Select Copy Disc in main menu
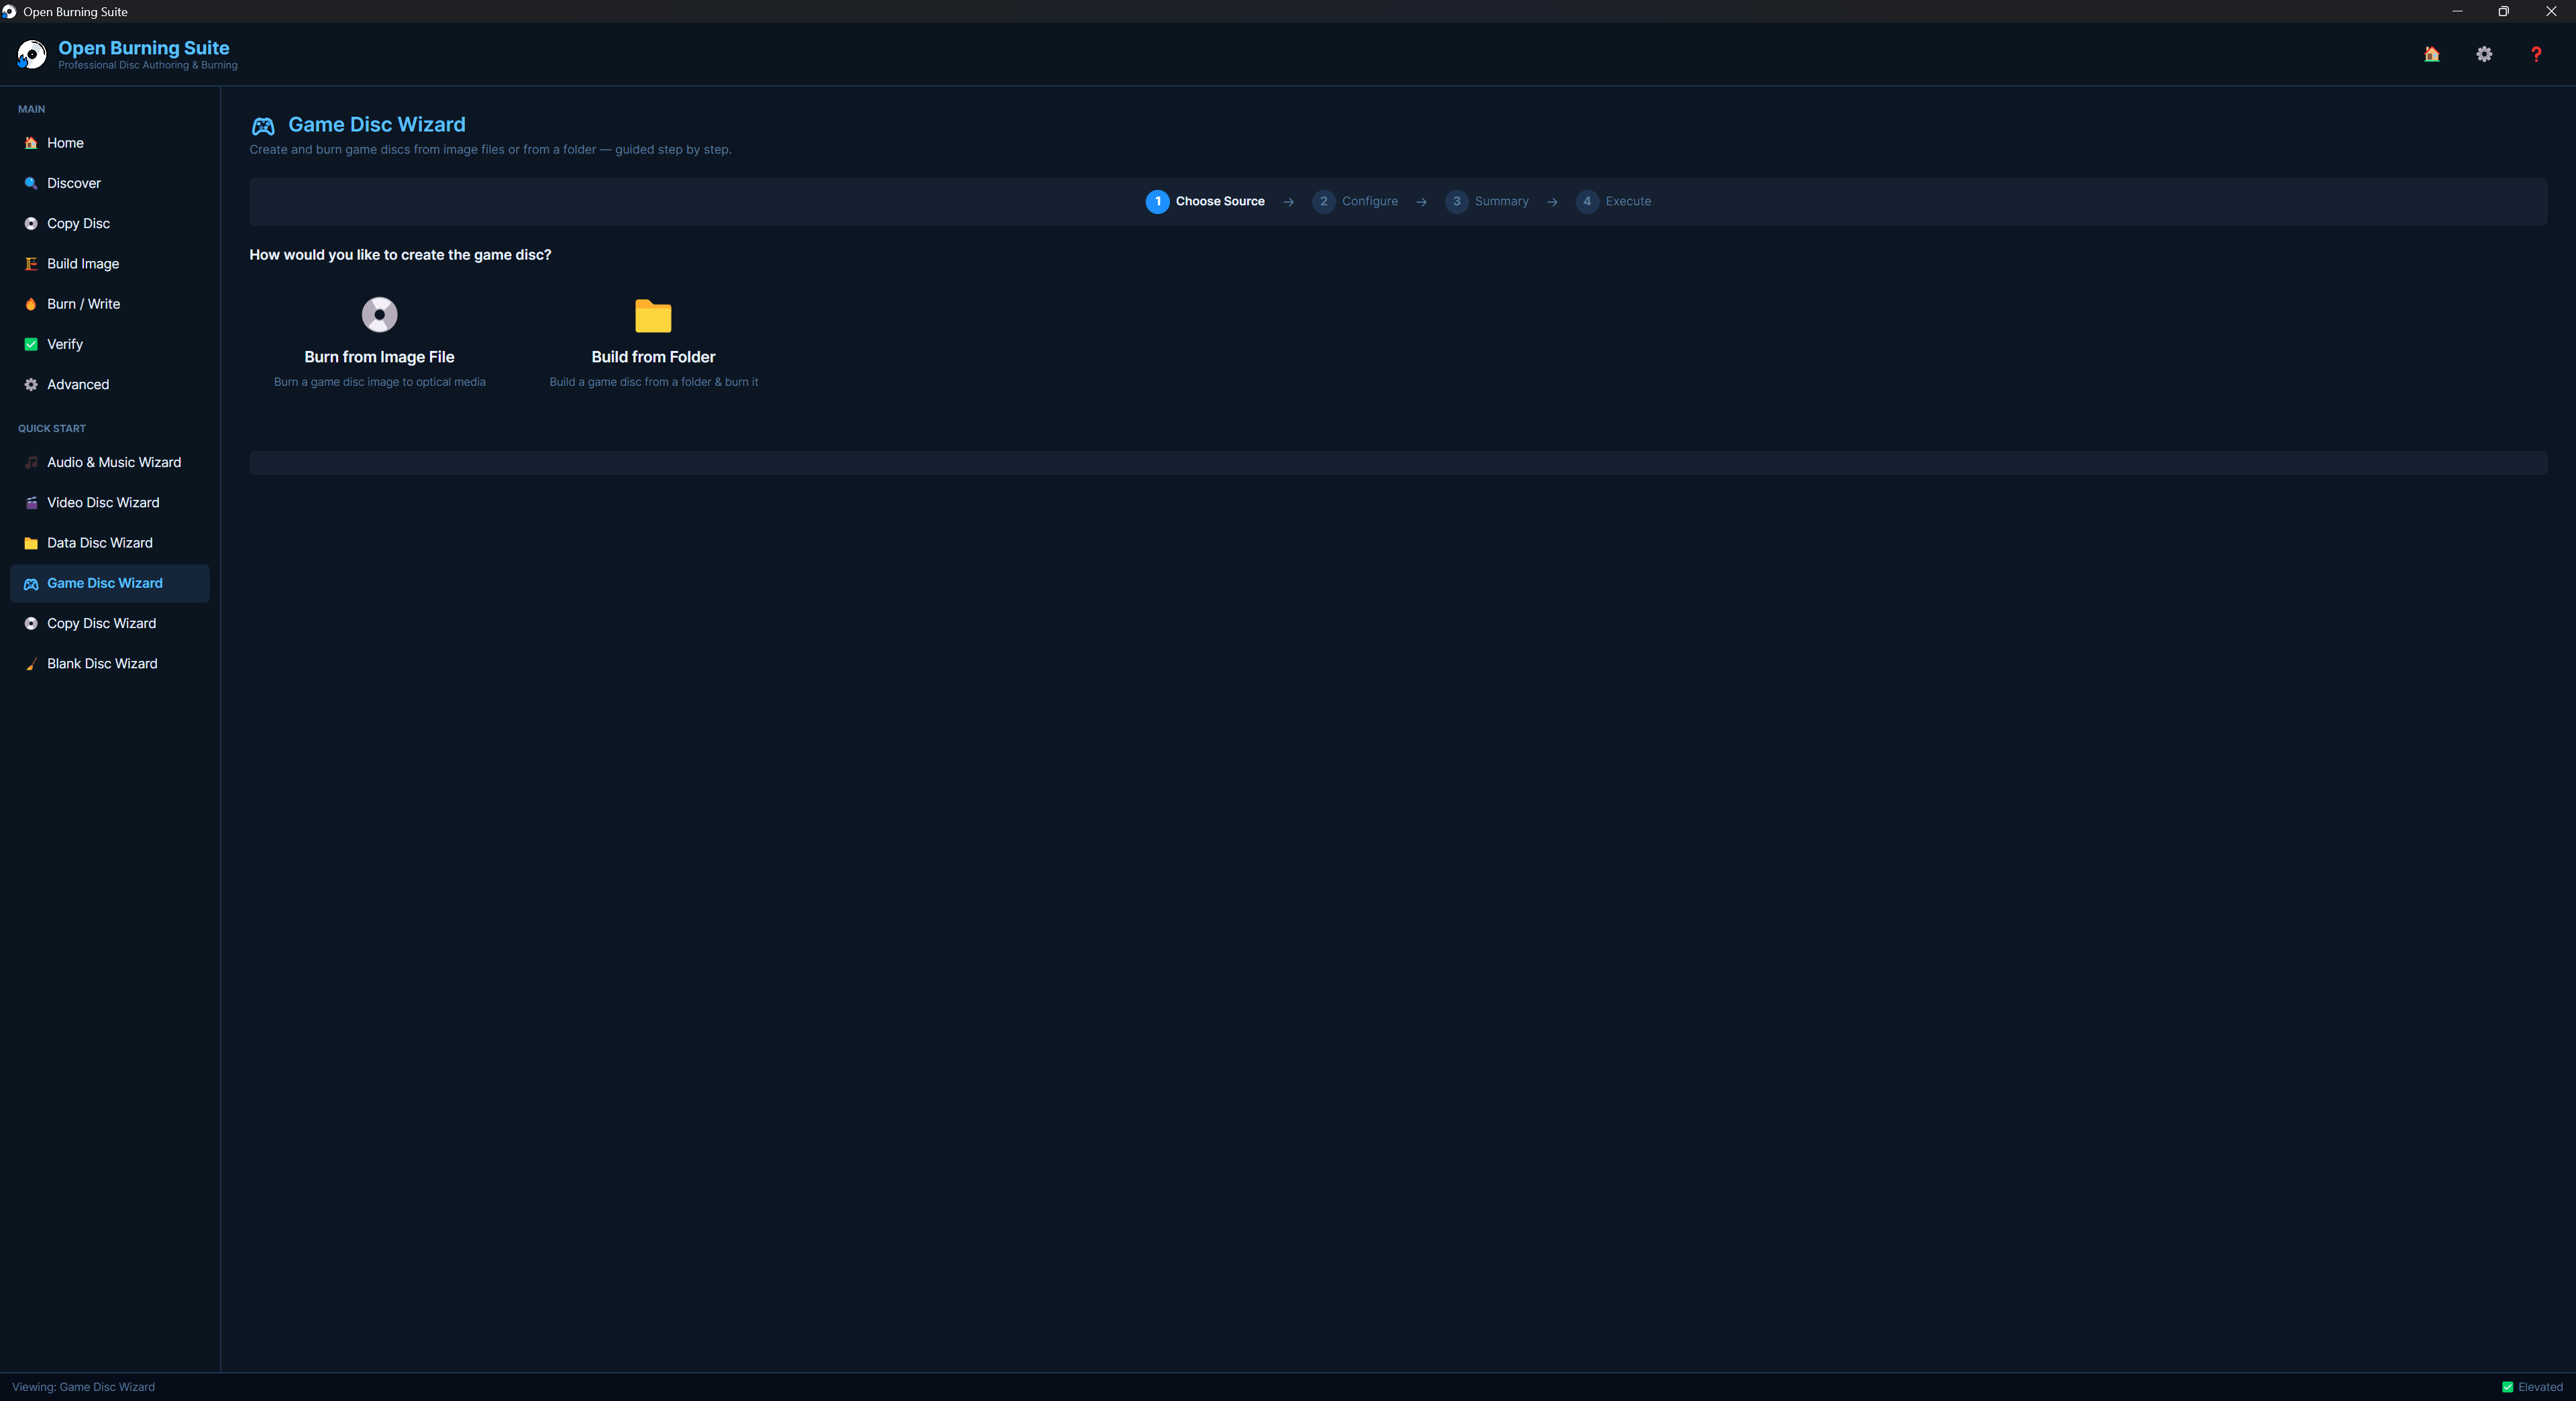The image size is (2576, 1401). (110, 224)
